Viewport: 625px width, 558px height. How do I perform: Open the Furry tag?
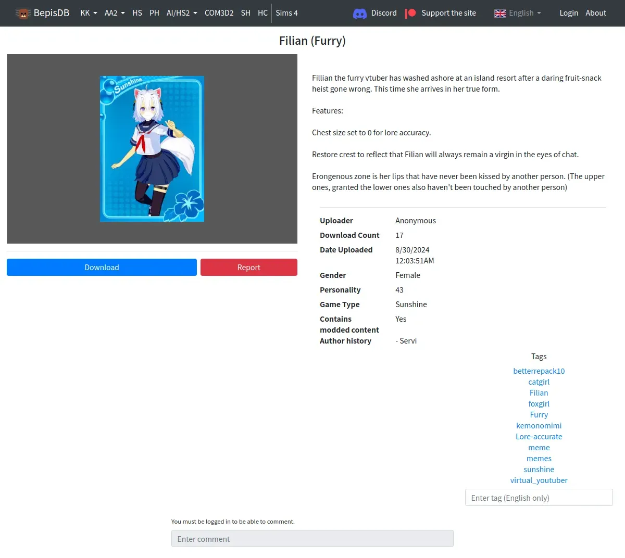point(539,415)
